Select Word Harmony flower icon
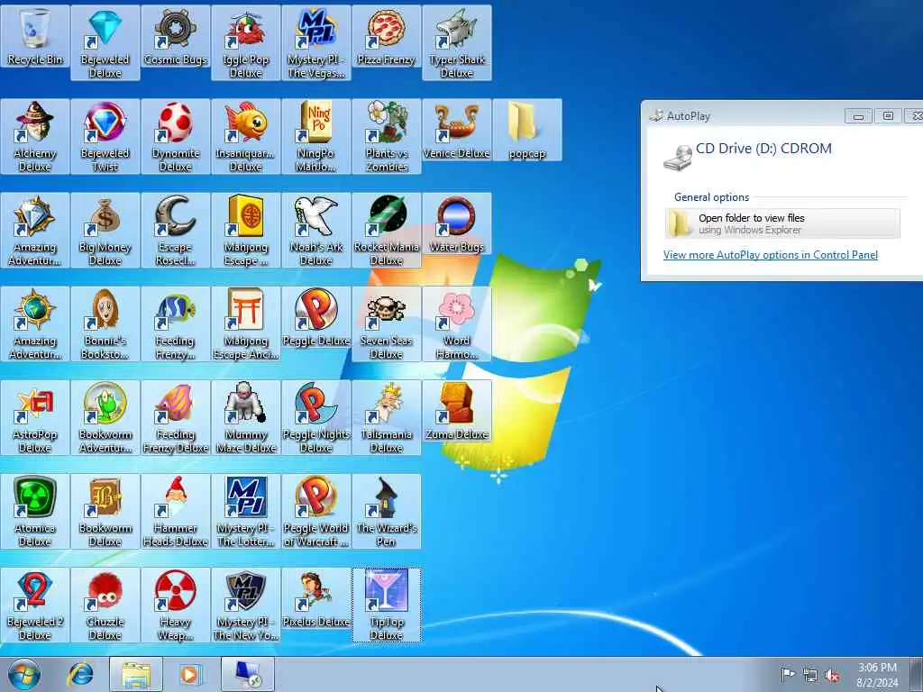 click(x=457, y=323)
